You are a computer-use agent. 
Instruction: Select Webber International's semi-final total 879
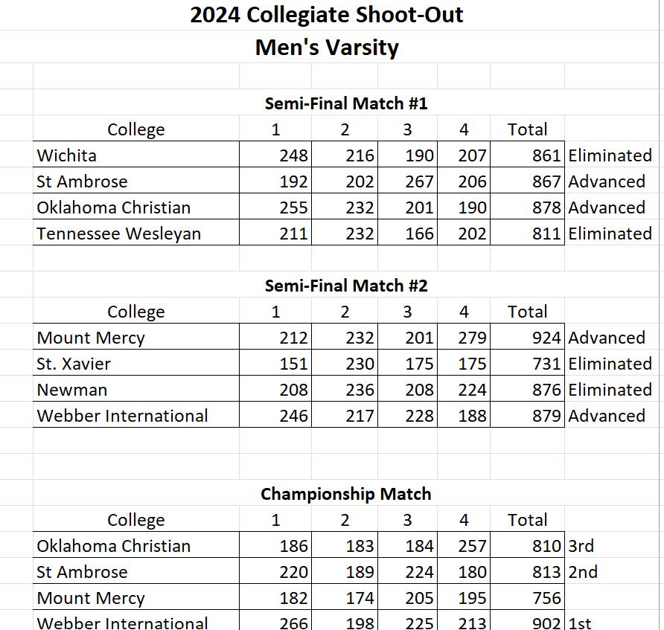click(546, 416)
